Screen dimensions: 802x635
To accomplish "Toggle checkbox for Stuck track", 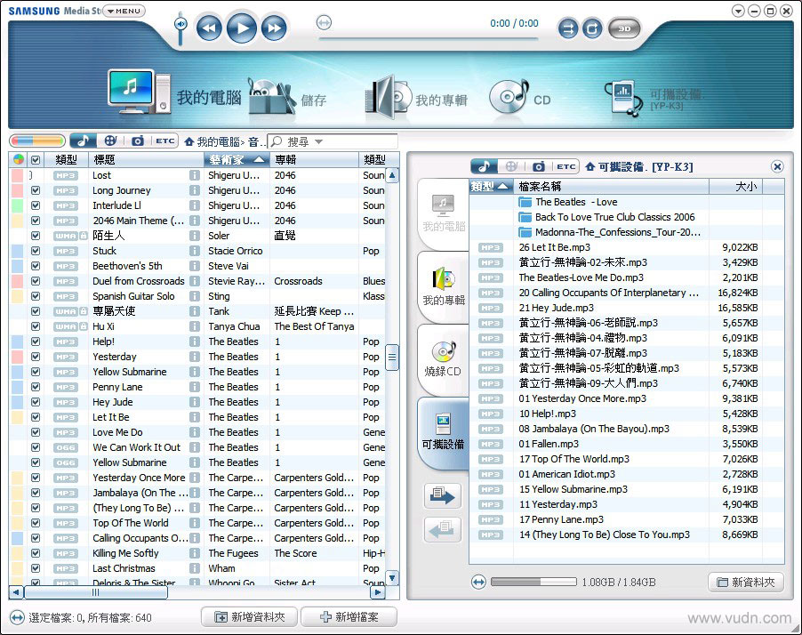I will pos(36,251).
